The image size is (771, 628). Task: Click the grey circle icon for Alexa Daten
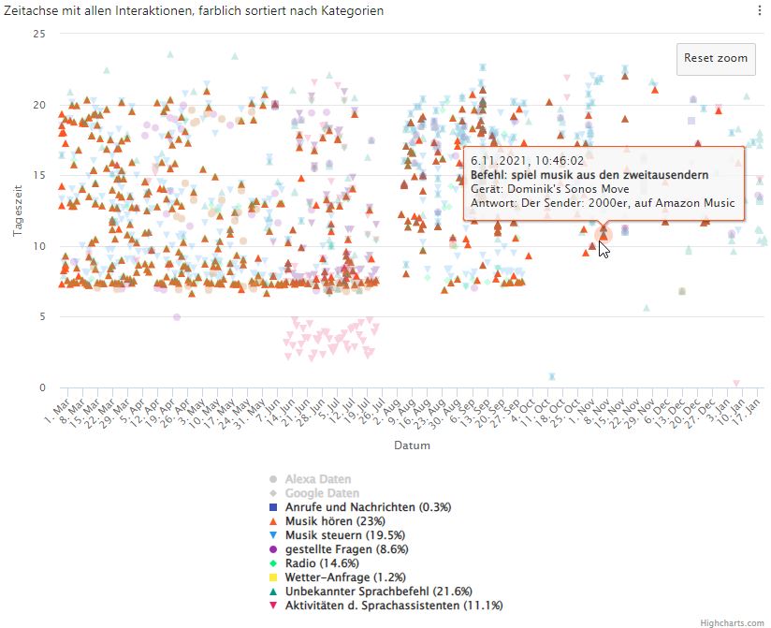coord(273,479)
